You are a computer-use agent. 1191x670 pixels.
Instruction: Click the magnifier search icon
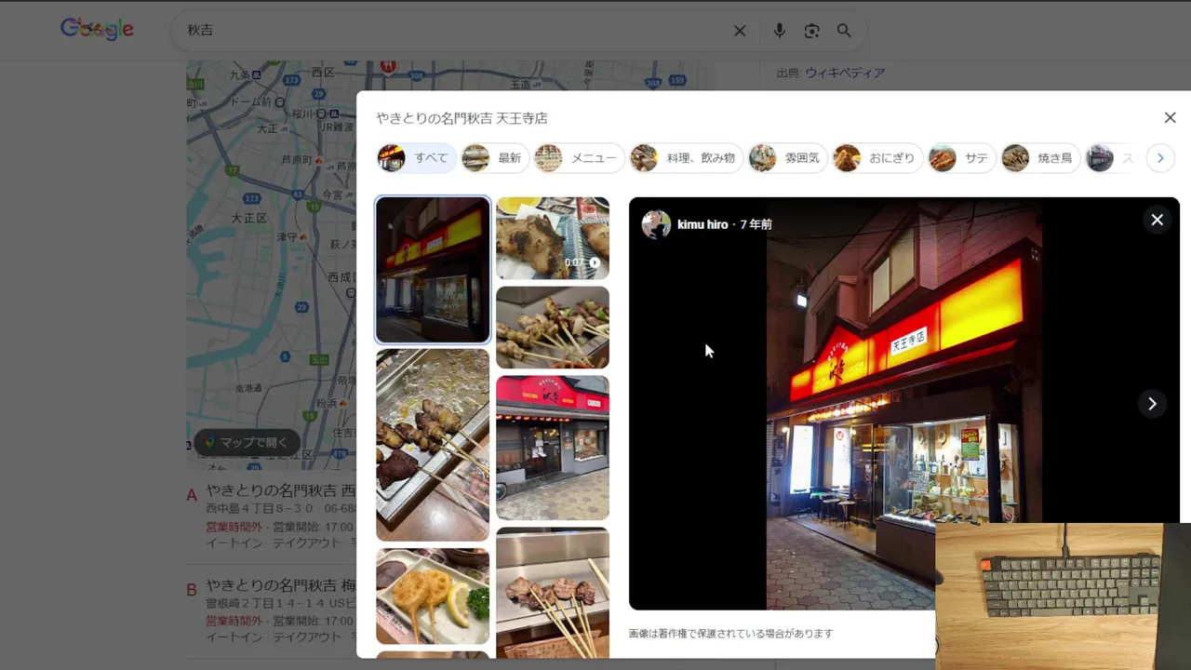[x=844, y=31]
